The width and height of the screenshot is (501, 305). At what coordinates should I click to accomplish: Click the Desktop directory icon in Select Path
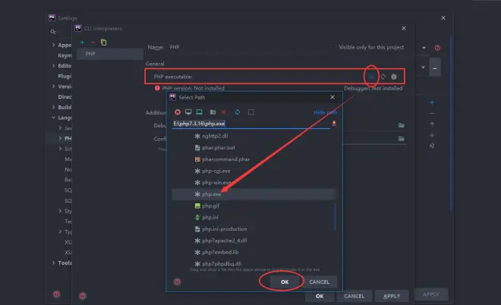pyautogui.click(x=188, y=112)
